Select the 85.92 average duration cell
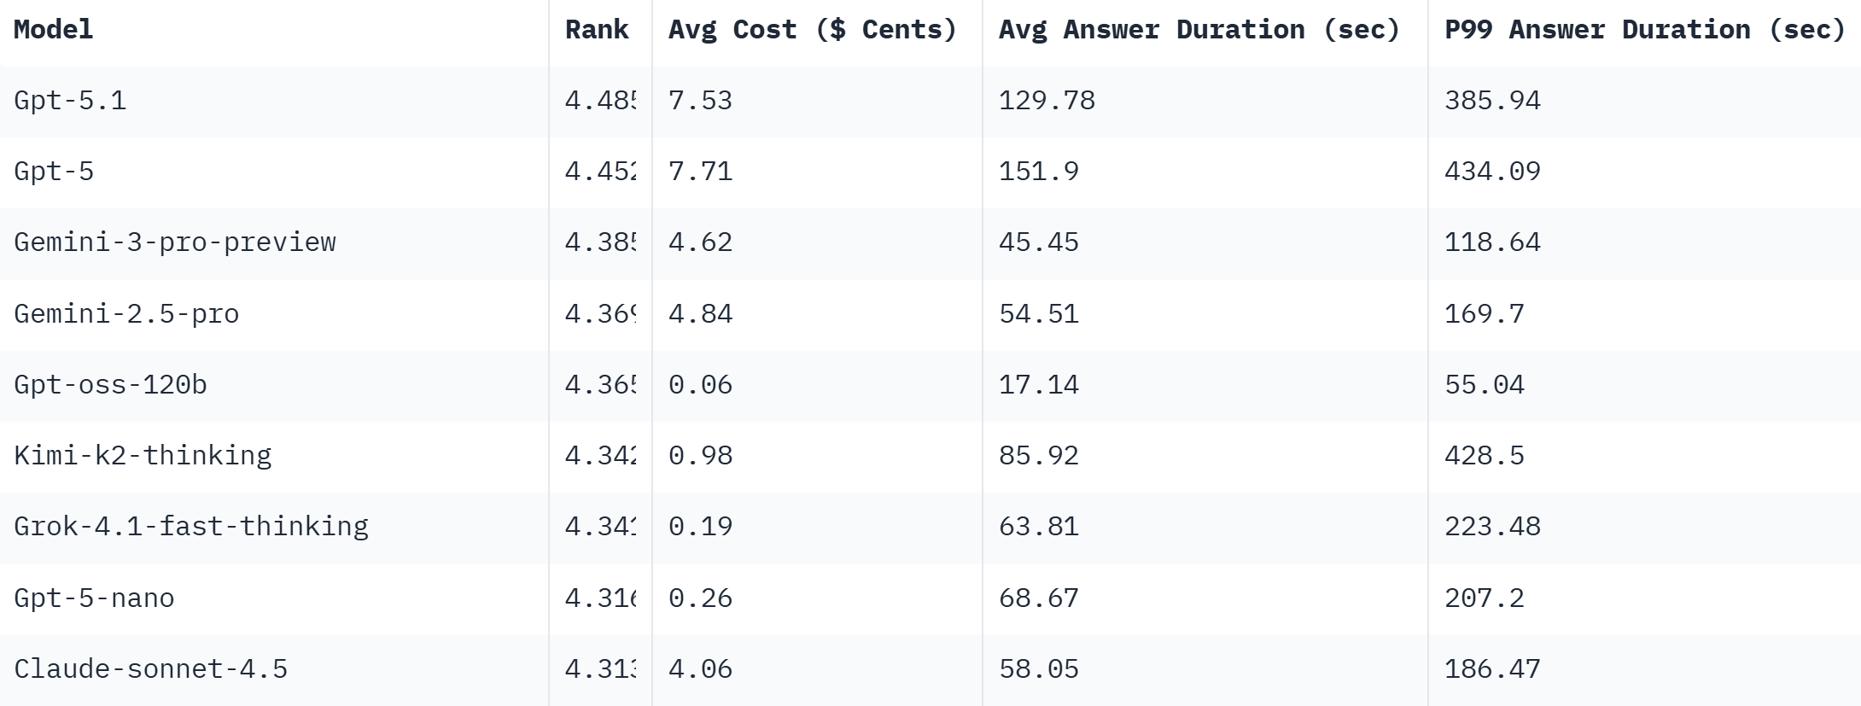 point(1038,456)
